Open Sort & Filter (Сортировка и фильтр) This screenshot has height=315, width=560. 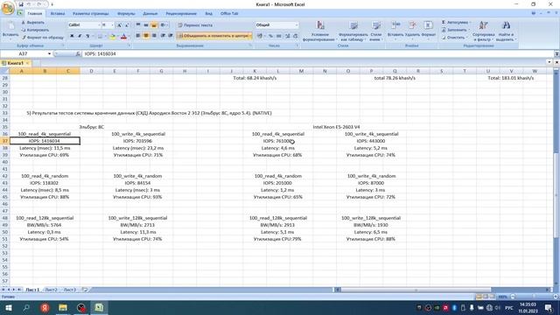tap(483, 31)
